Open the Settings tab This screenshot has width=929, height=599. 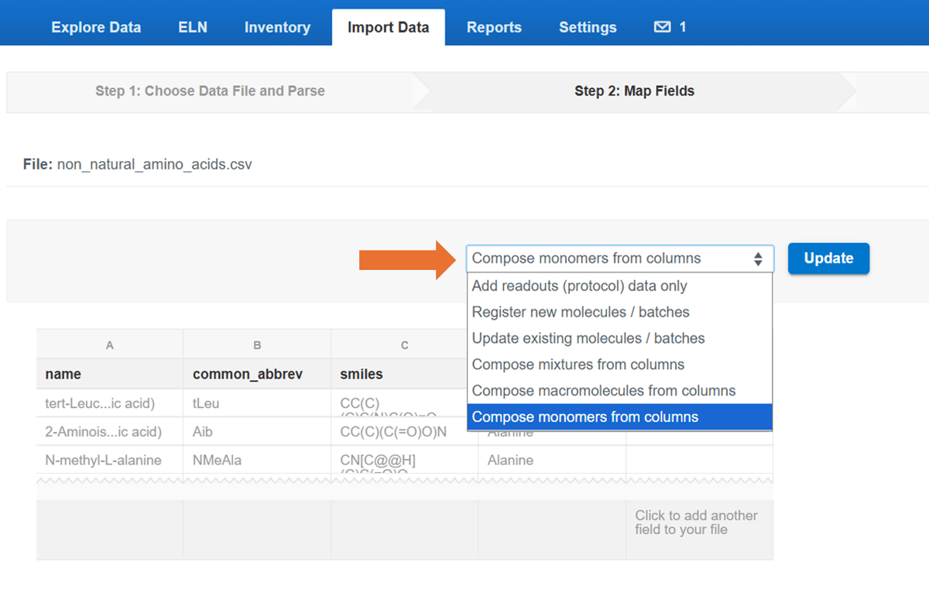coord(588,27)
